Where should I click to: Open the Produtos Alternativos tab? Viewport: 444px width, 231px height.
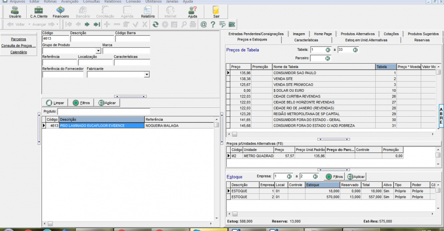click(357, 34)
